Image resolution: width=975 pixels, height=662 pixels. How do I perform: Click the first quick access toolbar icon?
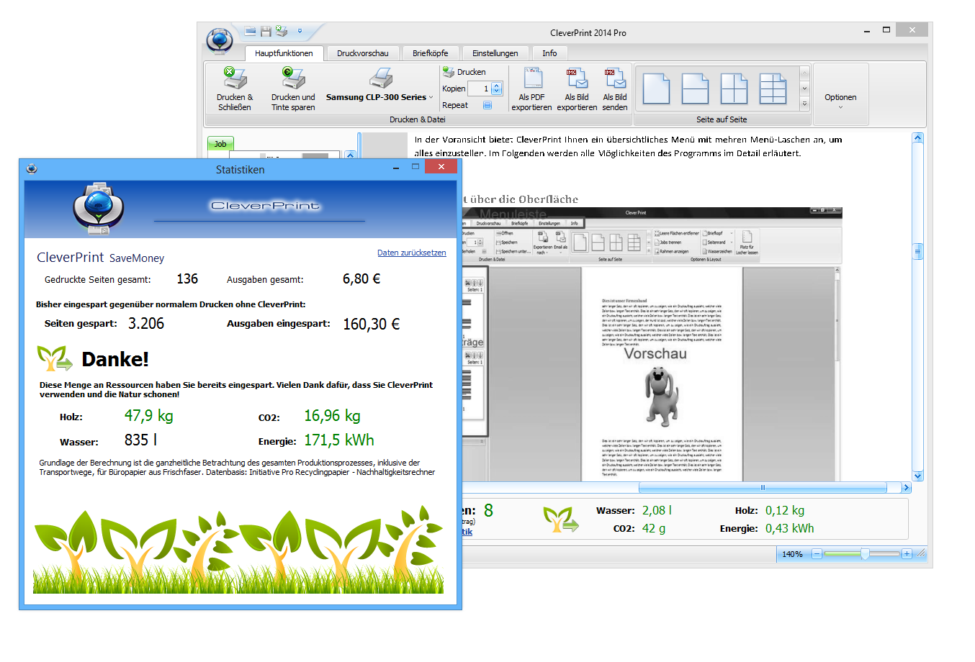[250, 32]
